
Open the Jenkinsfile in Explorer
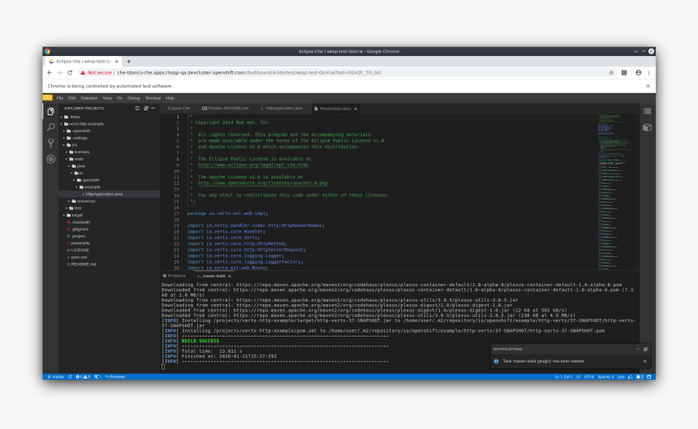tap(80, 243)
